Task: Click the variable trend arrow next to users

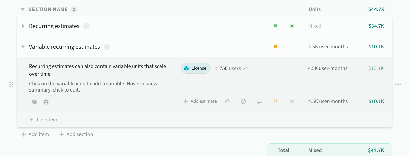Action: click(246, 68)
